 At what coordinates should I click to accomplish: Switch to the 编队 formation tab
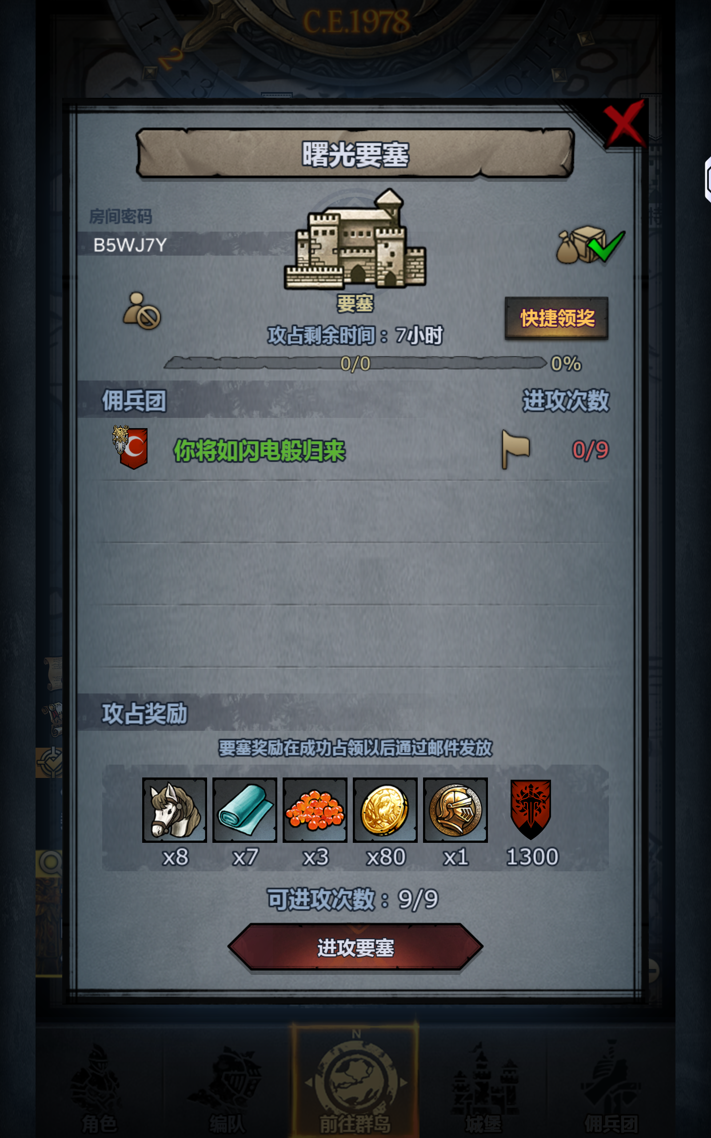point(227,1087)
